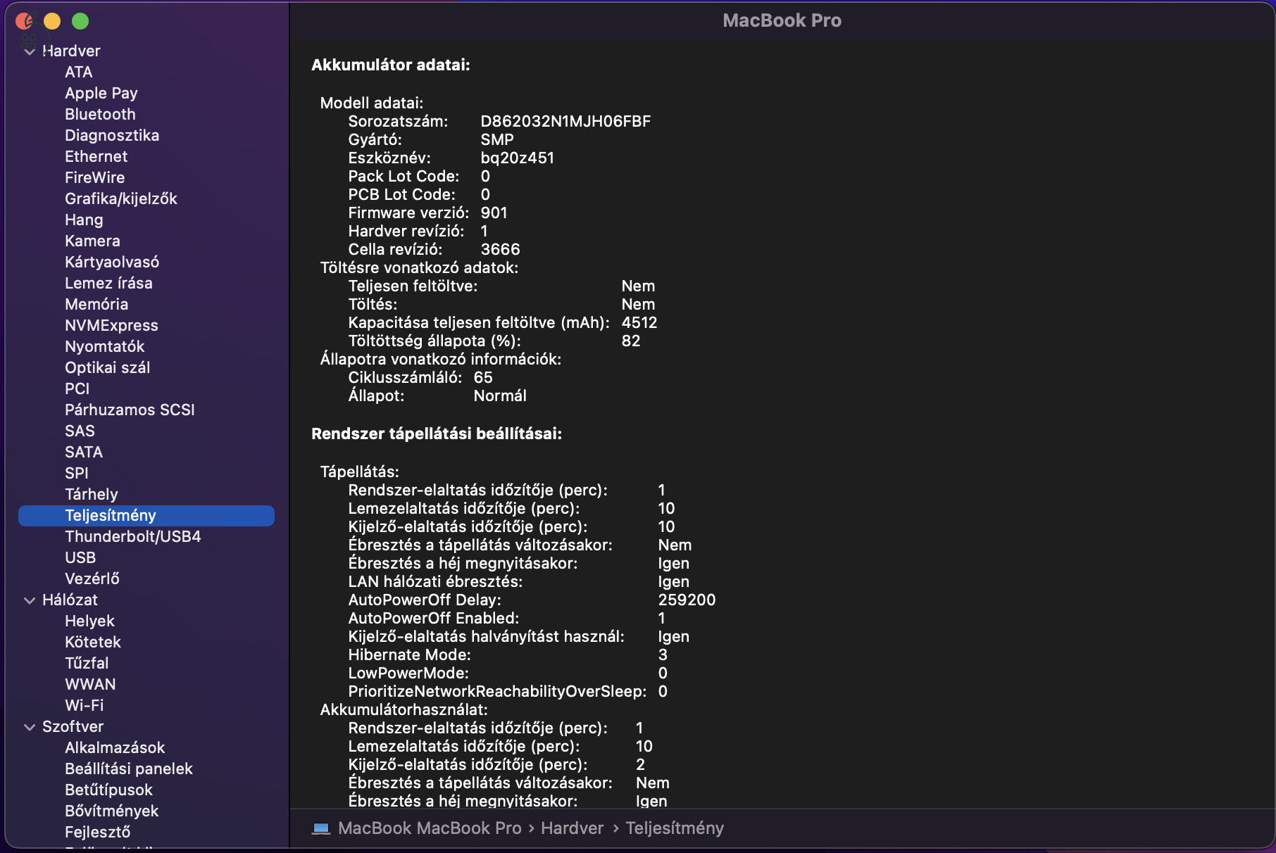Click Teljesítmény in the path bar
Screen dimensions: 1276x853
[675, 828]
